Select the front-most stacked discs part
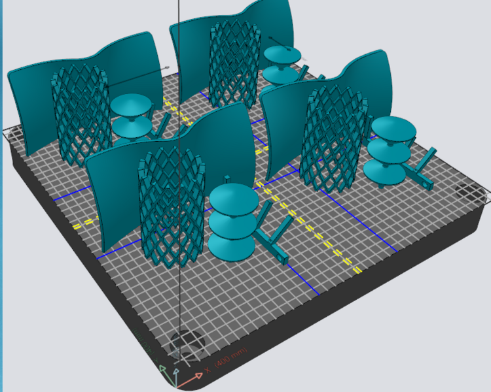 coord(232,223)
